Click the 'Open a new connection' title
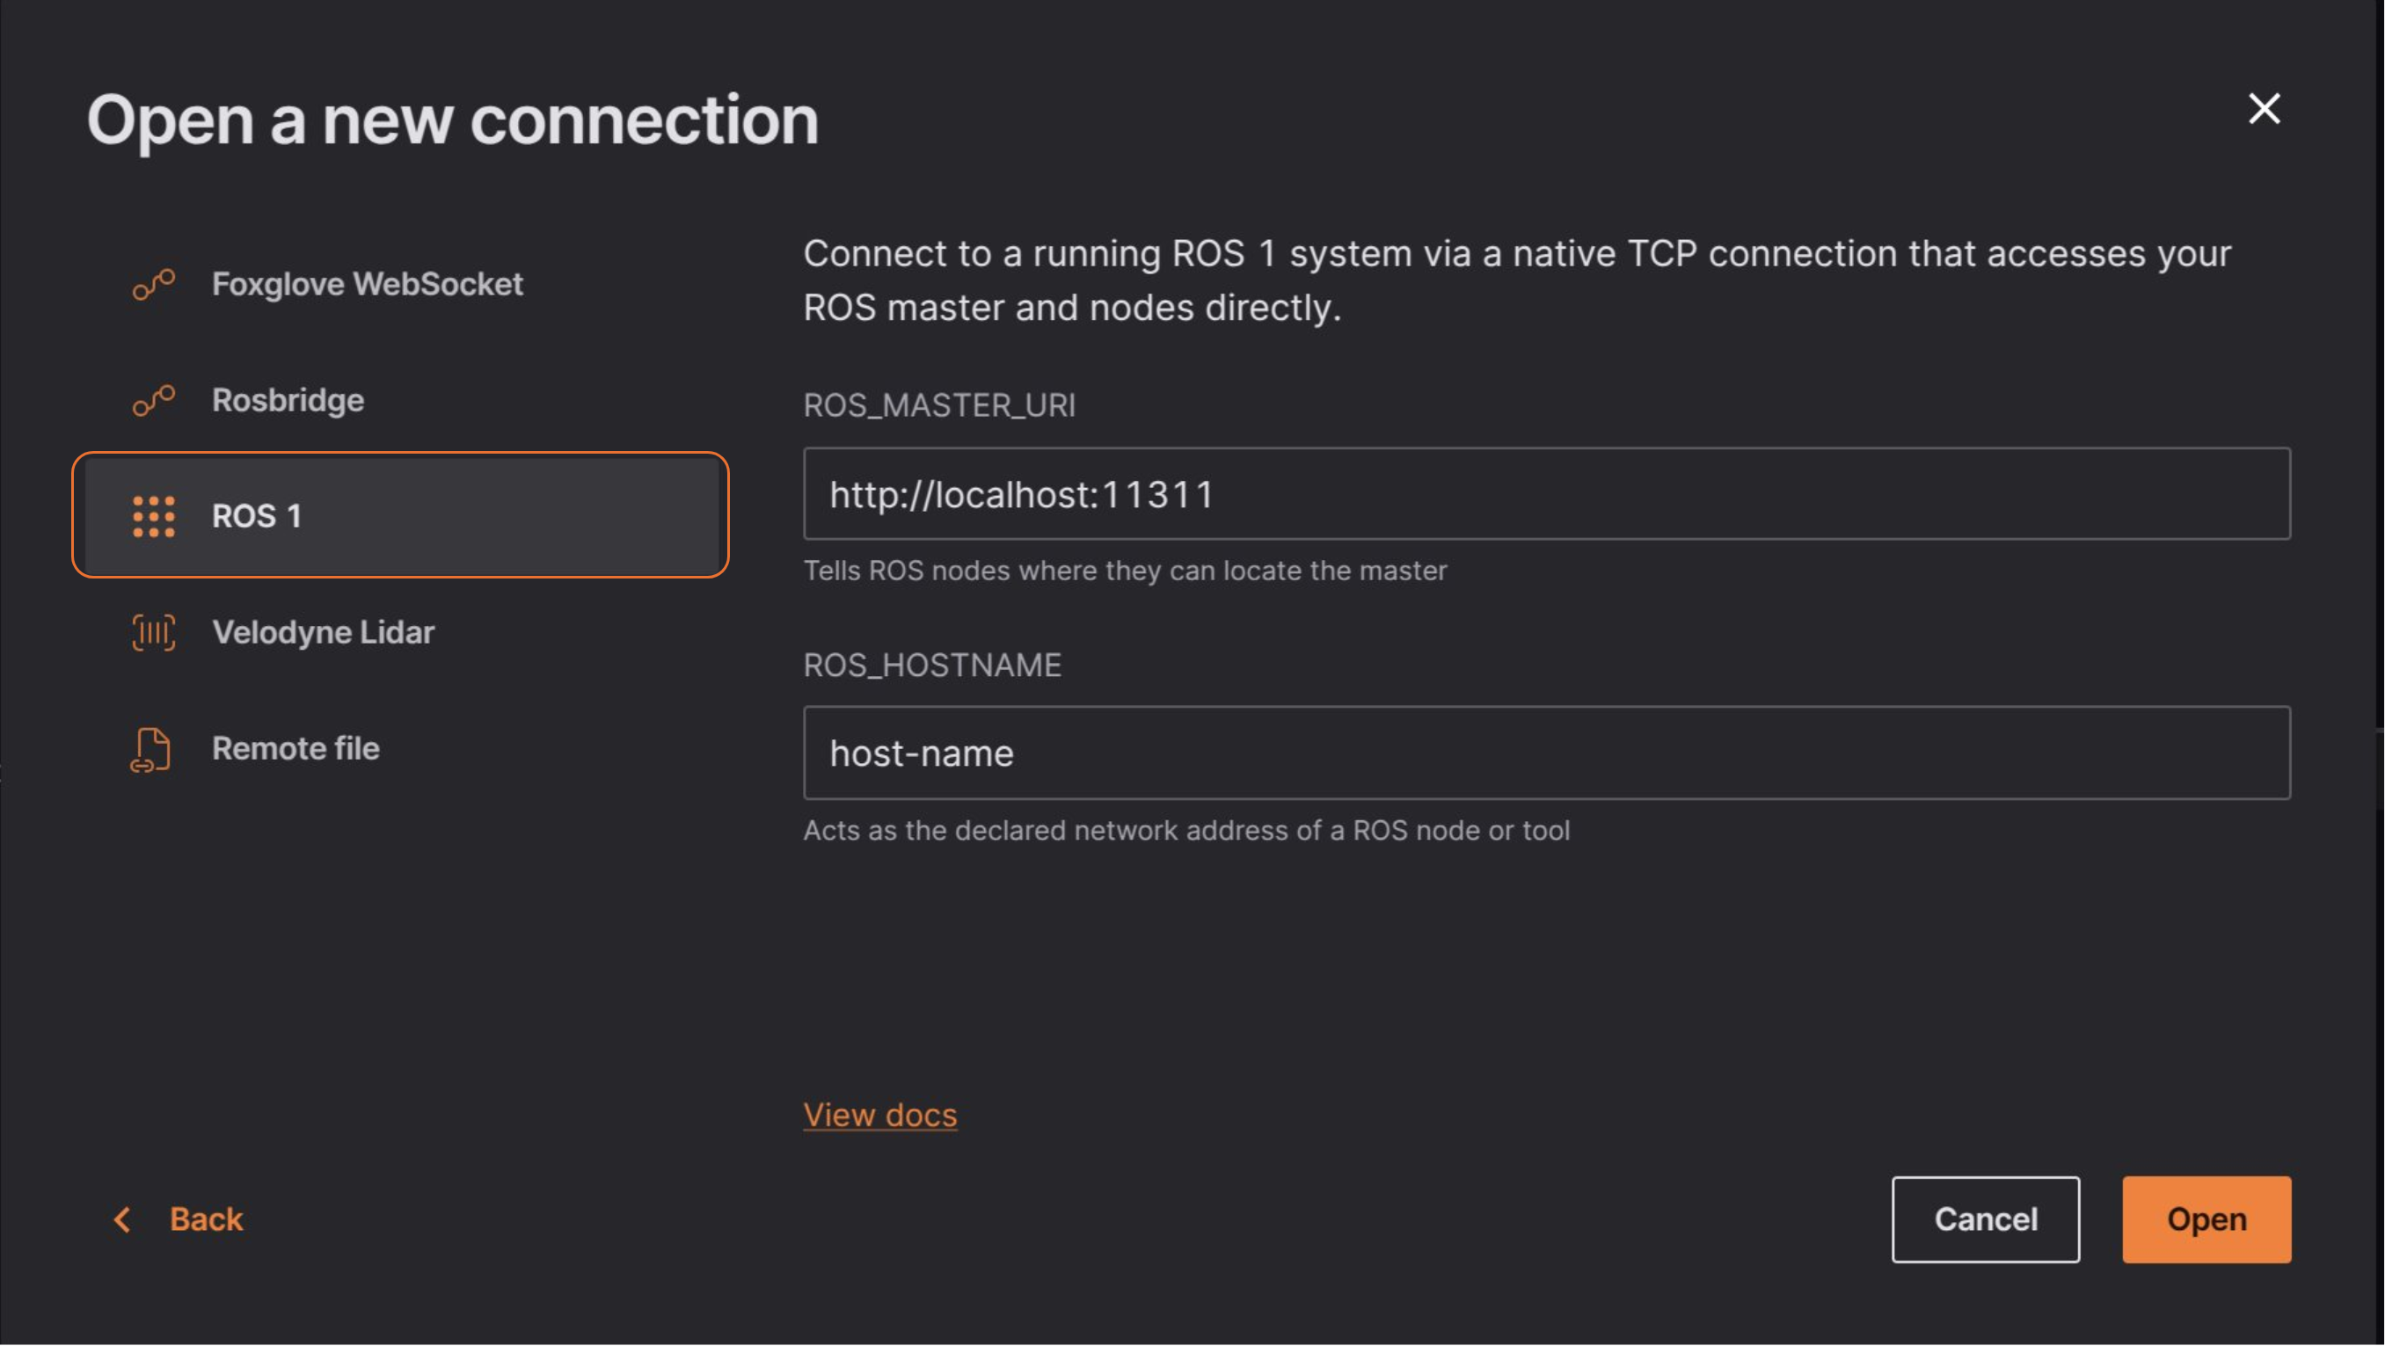This screenshot has height=1346, width=2385. (x=453, y=120)
